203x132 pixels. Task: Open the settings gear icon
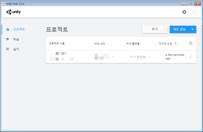click(x=184, y=12)
